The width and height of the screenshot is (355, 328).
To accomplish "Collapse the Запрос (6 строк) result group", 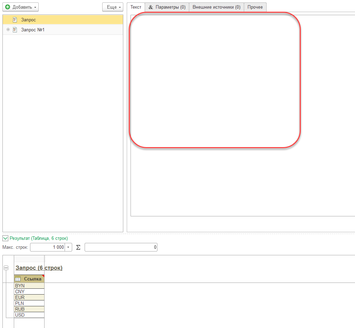I will [x=6, y=268].
